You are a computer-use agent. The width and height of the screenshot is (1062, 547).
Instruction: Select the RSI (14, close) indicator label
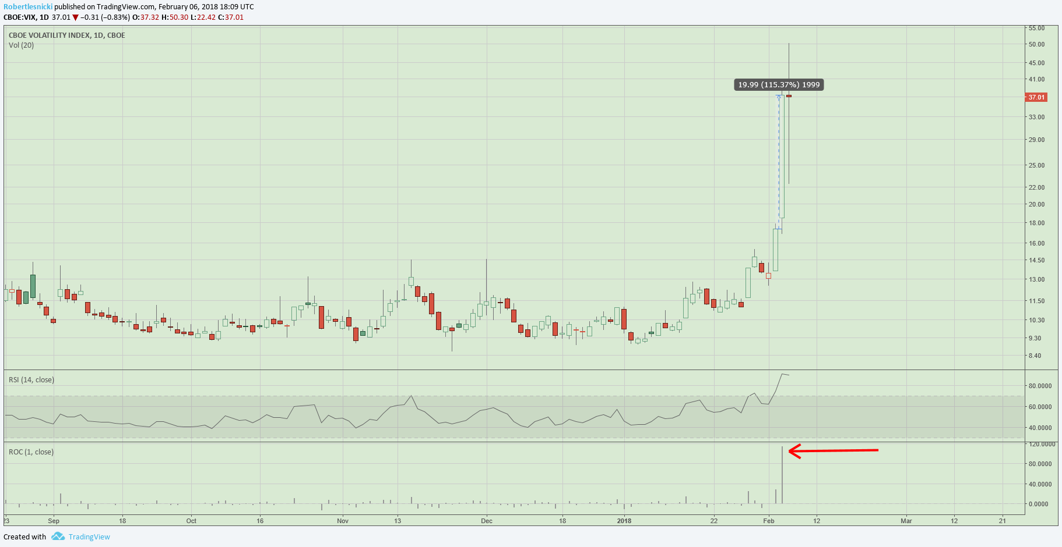click(x=31, y=380)
